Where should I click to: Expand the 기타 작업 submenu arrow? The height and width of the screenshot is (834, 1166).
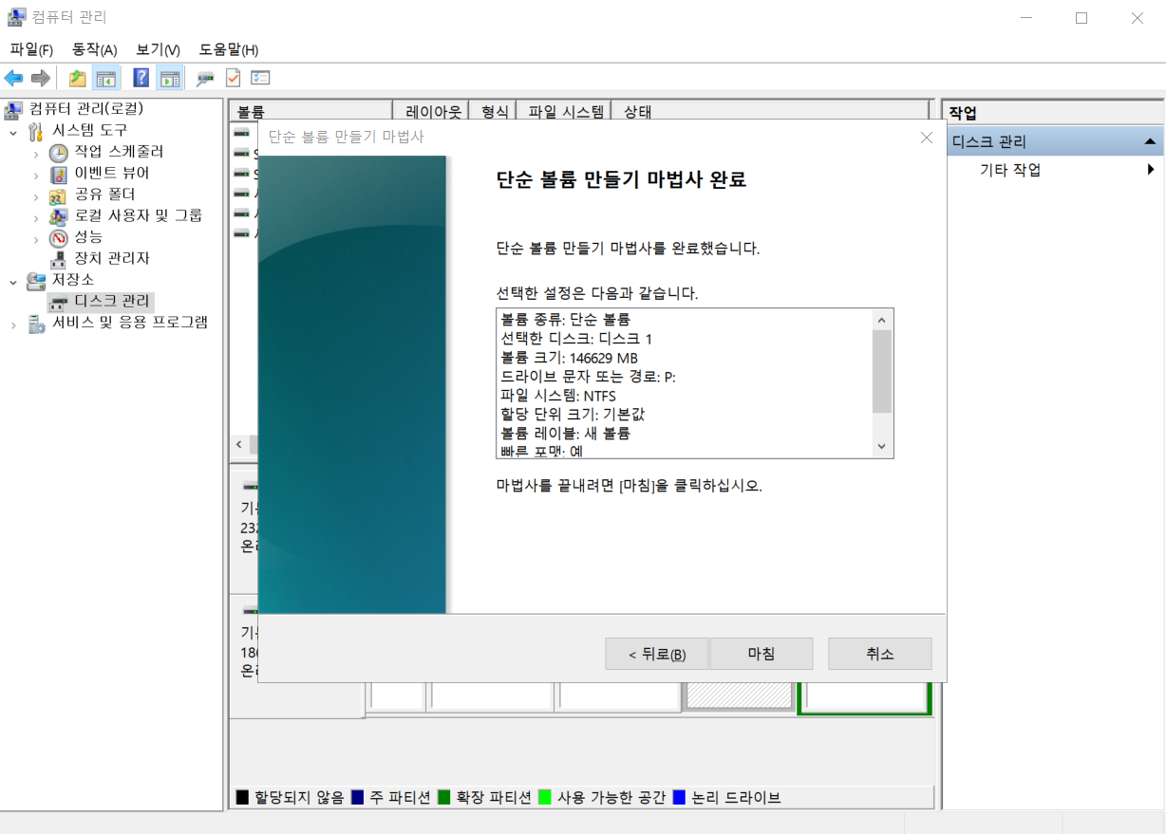(x=1152, y=169)
